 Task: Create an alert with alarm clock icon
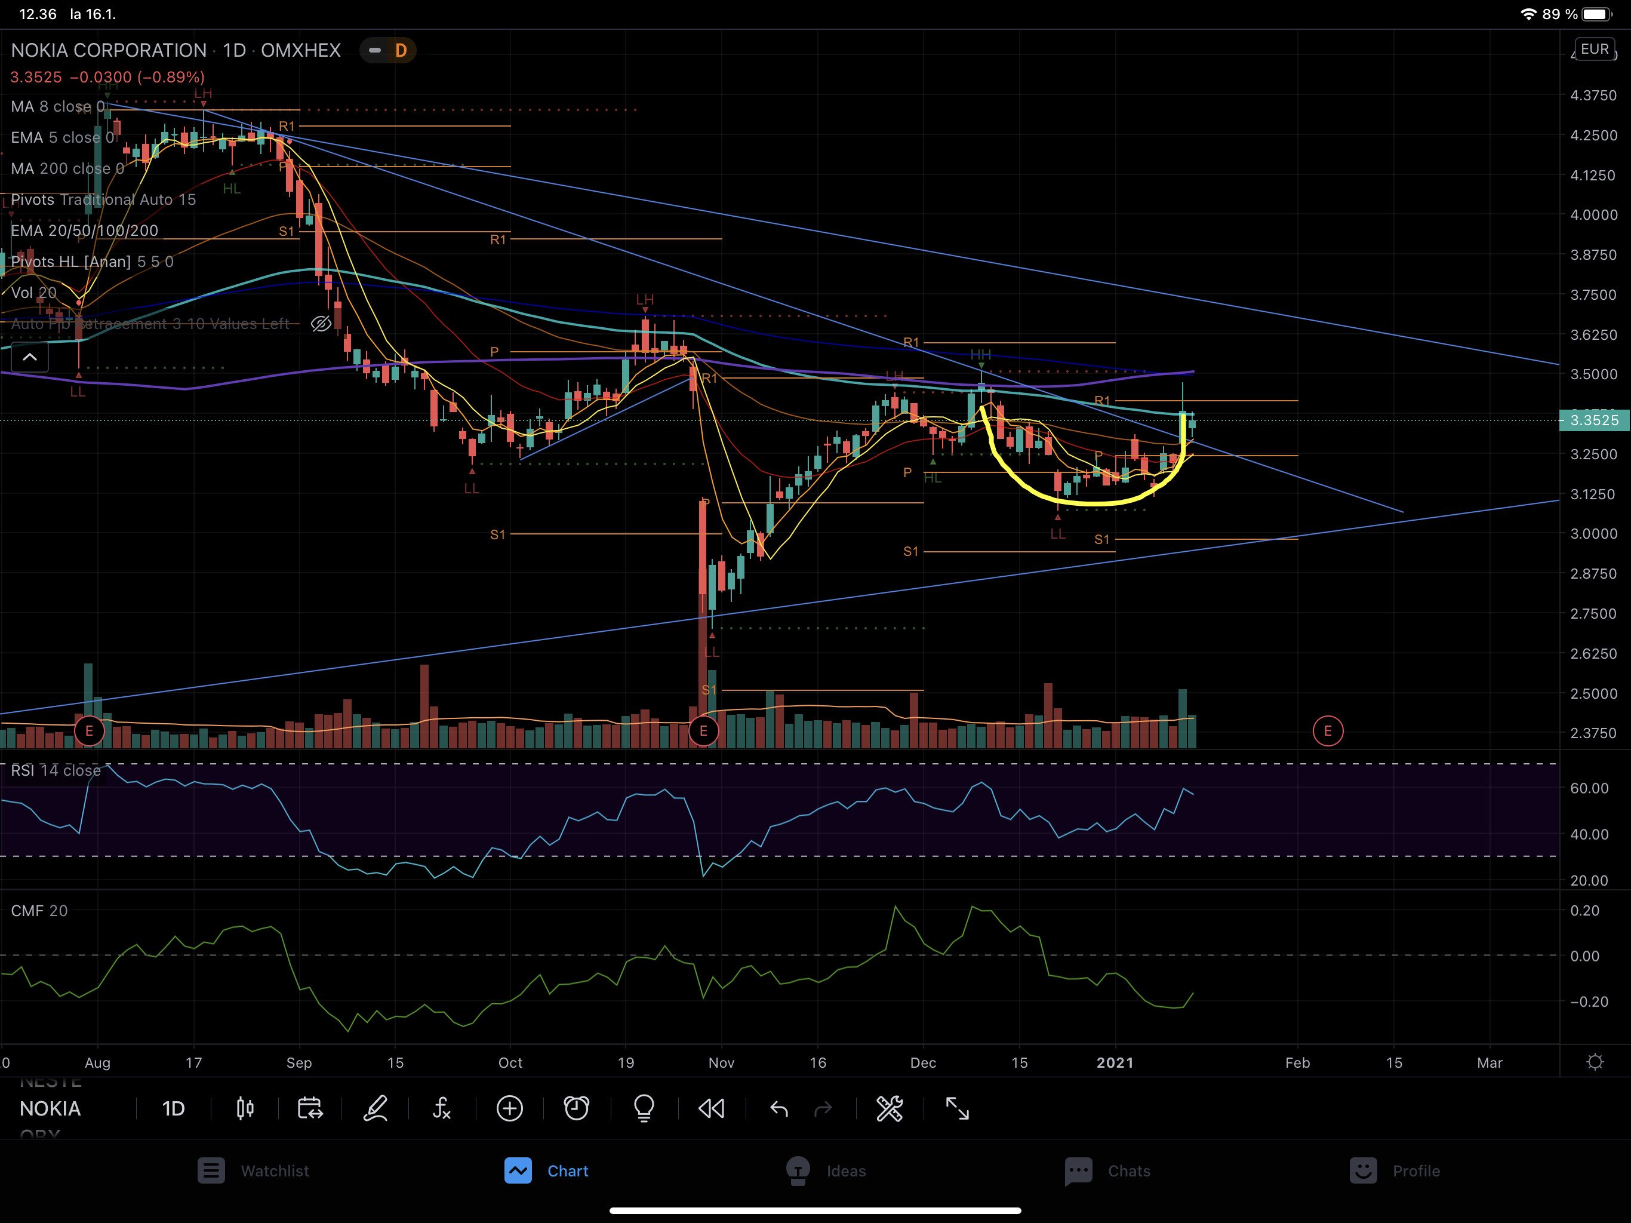click(x=577, y=1108)
